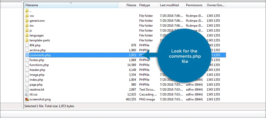Click the inc folder icon
The width and height of the screenshot is (266, 118).
pos(27,26)
